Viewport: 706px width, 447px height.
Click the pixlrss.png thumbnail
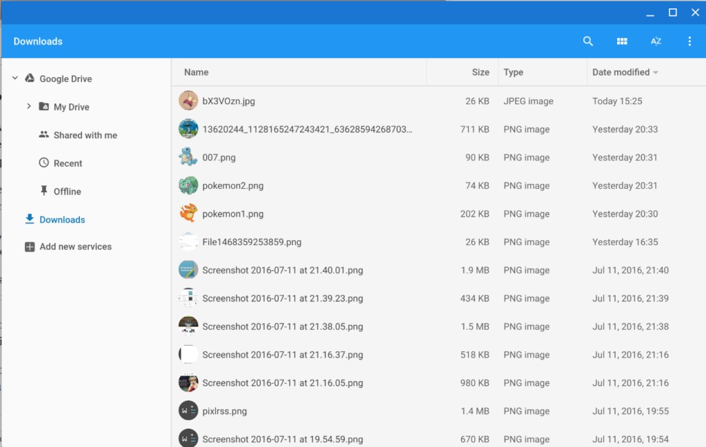coord(188,410)
